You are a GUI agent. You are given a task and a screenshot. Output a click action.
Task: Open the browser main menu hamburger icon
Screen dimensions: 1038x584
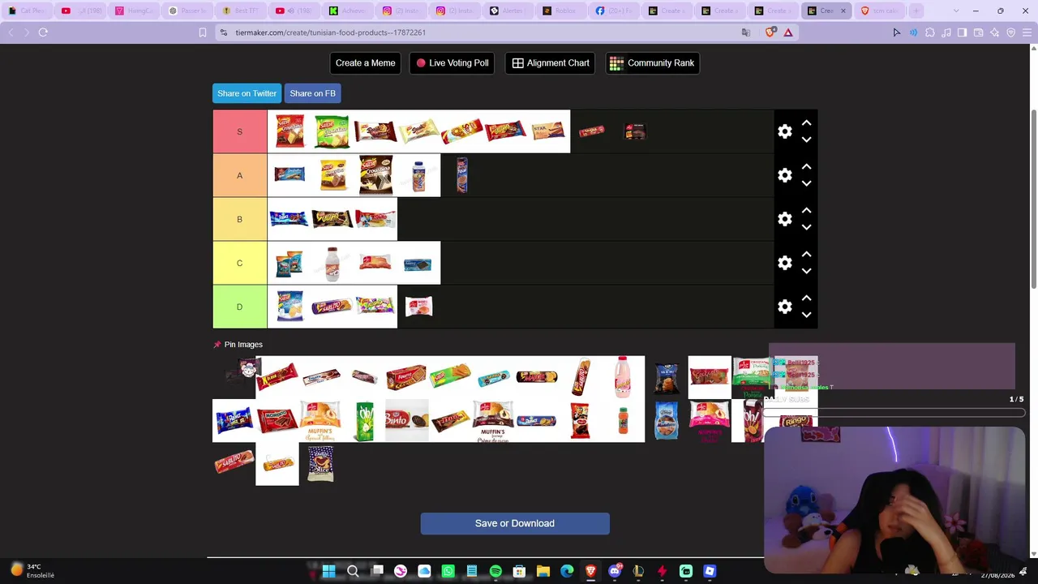(1027, 32)
